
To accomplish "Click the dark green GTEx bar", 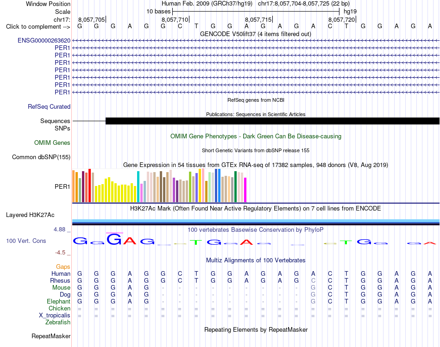I will tap(235, 186).
